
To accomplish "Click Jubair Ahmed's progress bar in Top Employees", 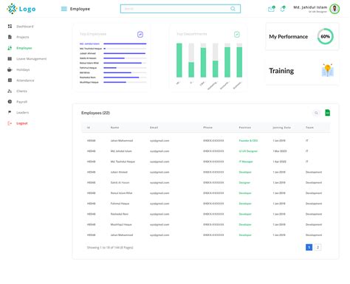I will (125, 53).
